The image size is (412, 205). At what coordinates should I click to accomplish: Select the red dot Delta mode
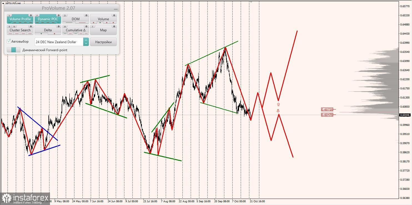(x=54, y=34)
